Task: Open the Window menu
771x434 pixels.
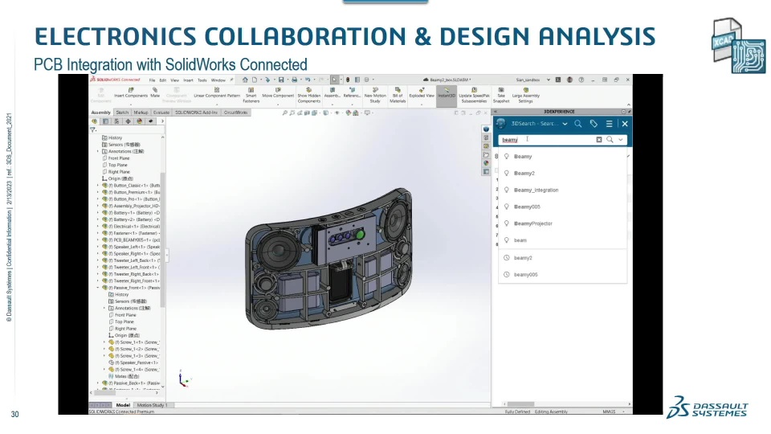Action: point(218,80)
